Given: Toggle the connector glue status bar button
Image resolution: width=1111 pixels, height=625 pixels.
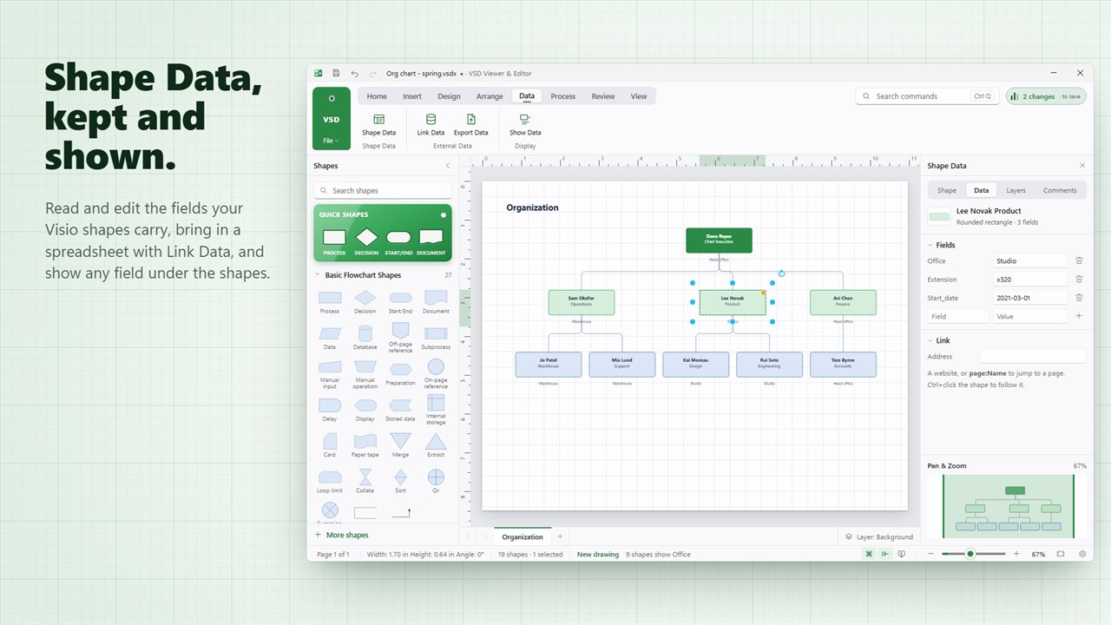Looking at the screenshot, I should pyautogui.click(x=884, y=554).
